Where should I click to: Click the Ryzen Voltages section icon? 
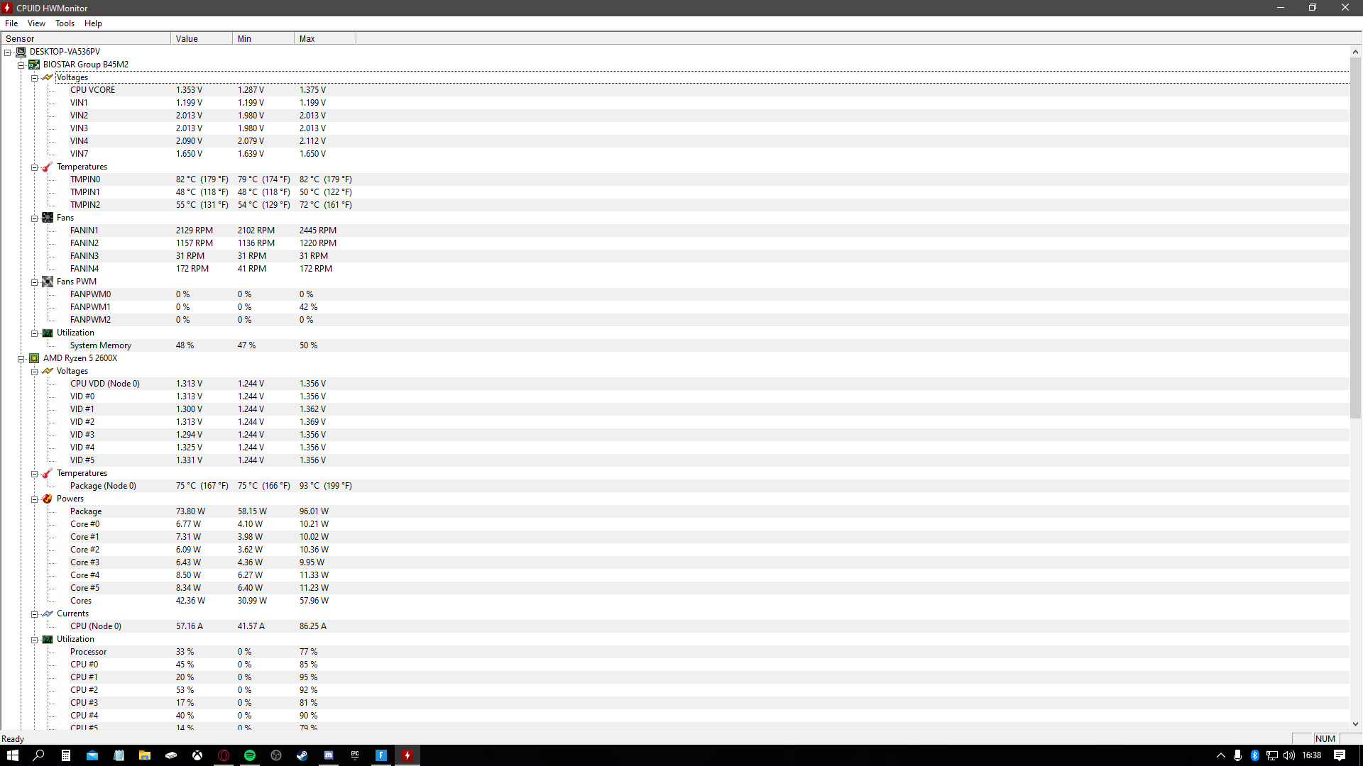coord(48,371)
